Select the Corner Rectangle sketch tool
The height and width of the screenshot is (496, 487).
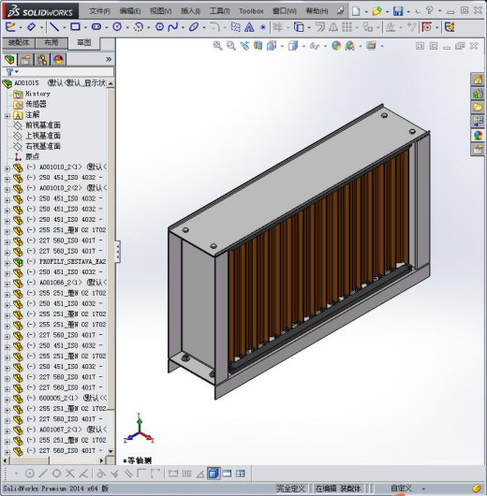[x=75, y=27]
